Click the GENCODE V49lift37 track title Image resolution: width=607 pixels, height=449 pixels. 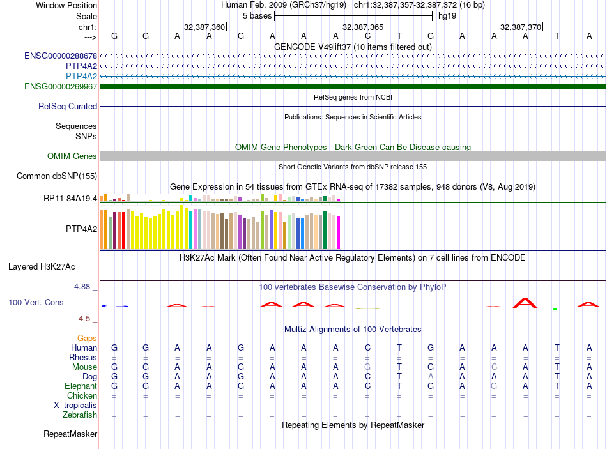[x=353, y=47]
